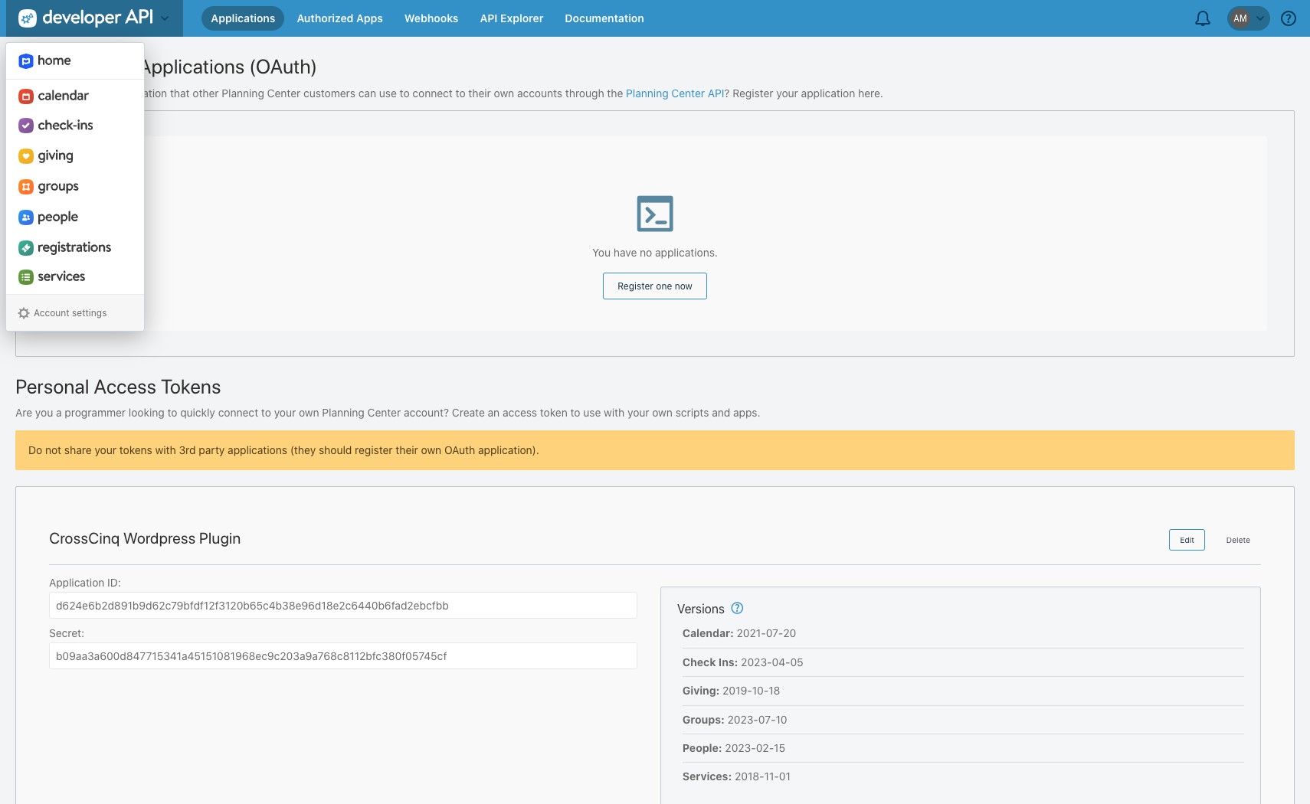The width and height of the screenshot is (1310, 804).
Task: Click the Register one now button
Action: [655, 286]
